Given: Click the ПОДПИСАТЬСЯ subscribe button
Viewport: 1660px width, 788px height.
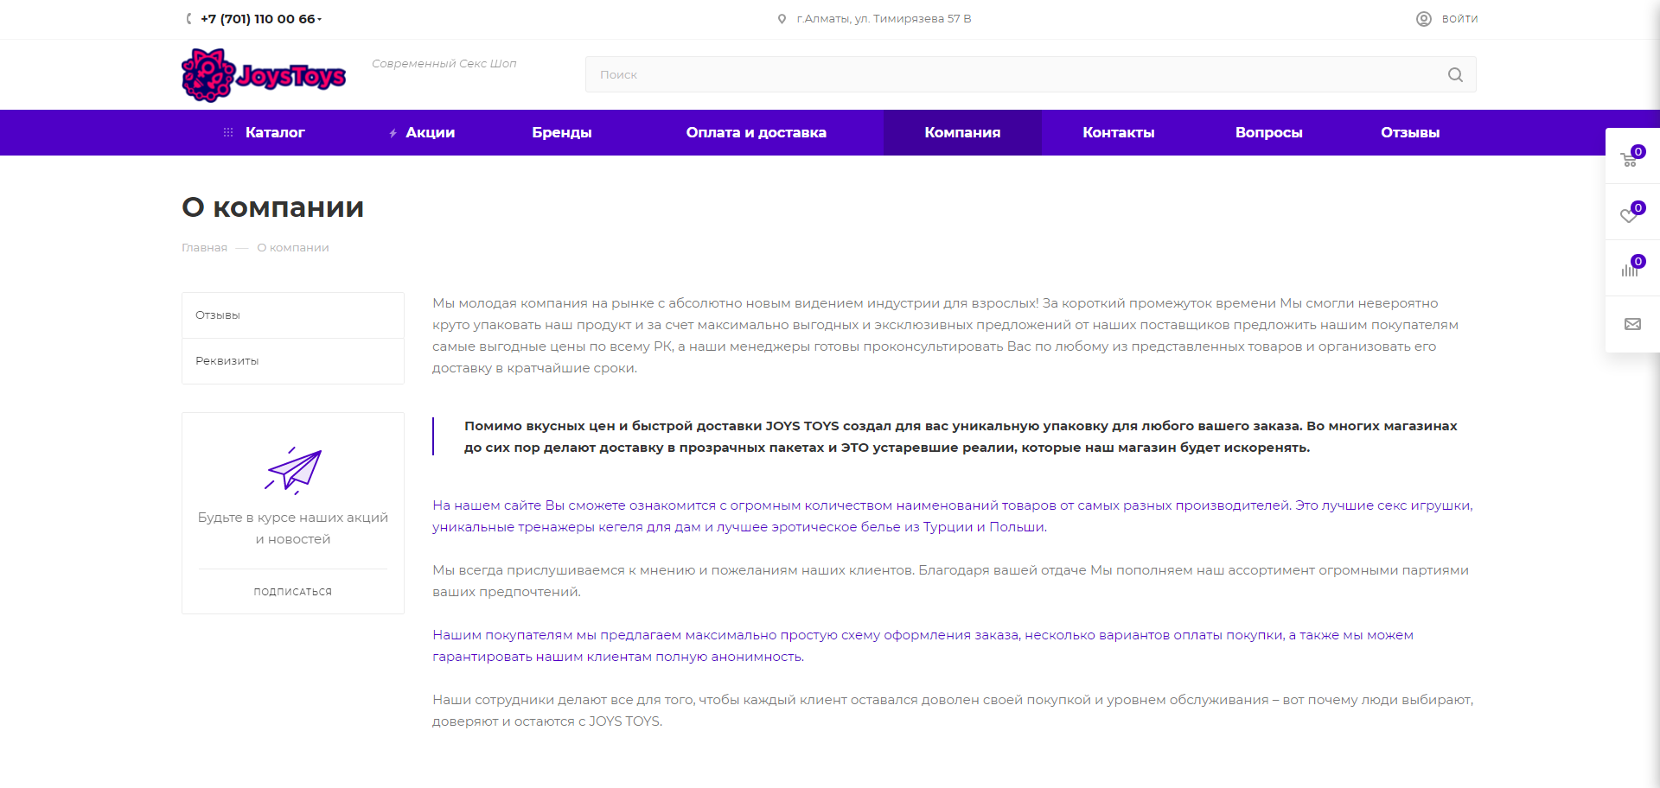Looking at the screenshot, I should click(x=293, y=592).
